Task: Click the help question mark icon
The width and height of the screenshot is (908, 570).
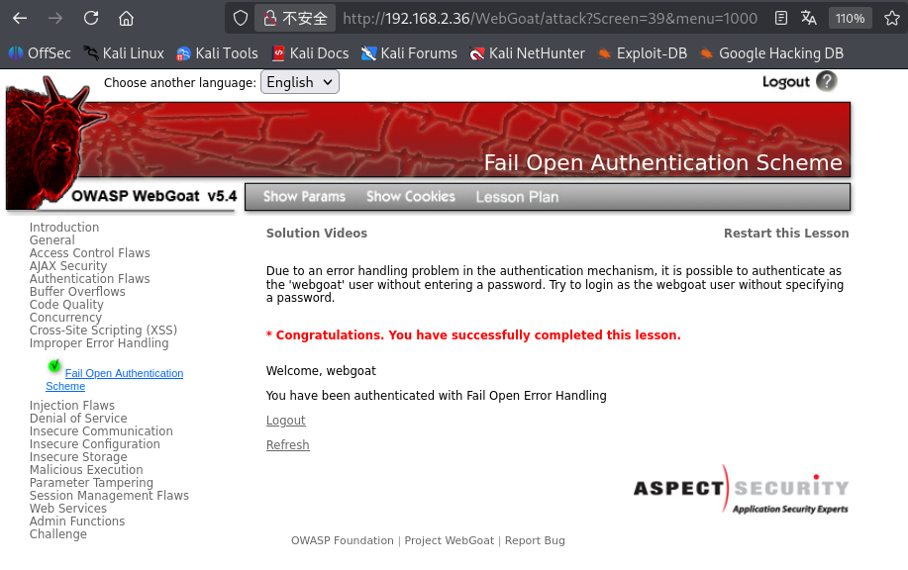Action: 827,81
